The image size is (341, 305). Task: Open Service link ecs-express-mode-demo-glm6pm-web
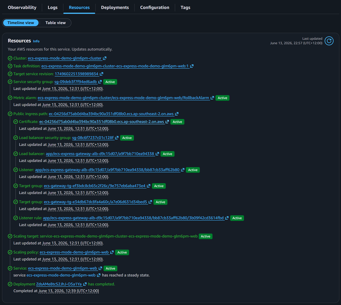(x=63, y=268)
